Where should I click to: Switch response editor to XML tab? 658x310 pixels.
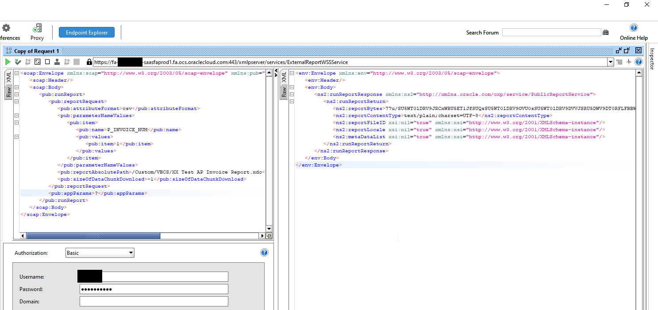pyautogui.click(x=284, y=78)
